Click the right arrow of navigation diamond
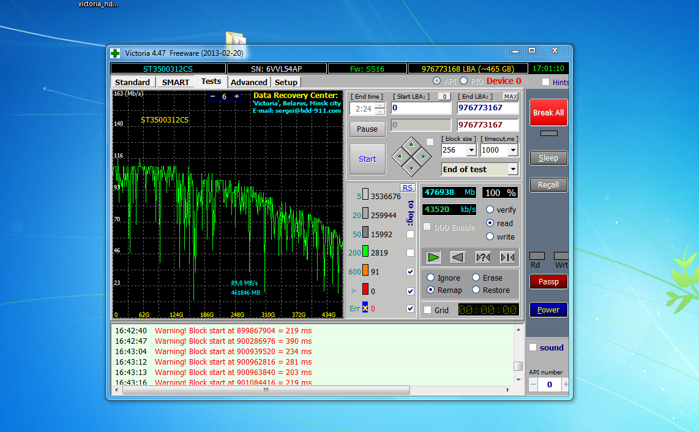The width and height of the screenshot is (699, 432). [423, 157]
